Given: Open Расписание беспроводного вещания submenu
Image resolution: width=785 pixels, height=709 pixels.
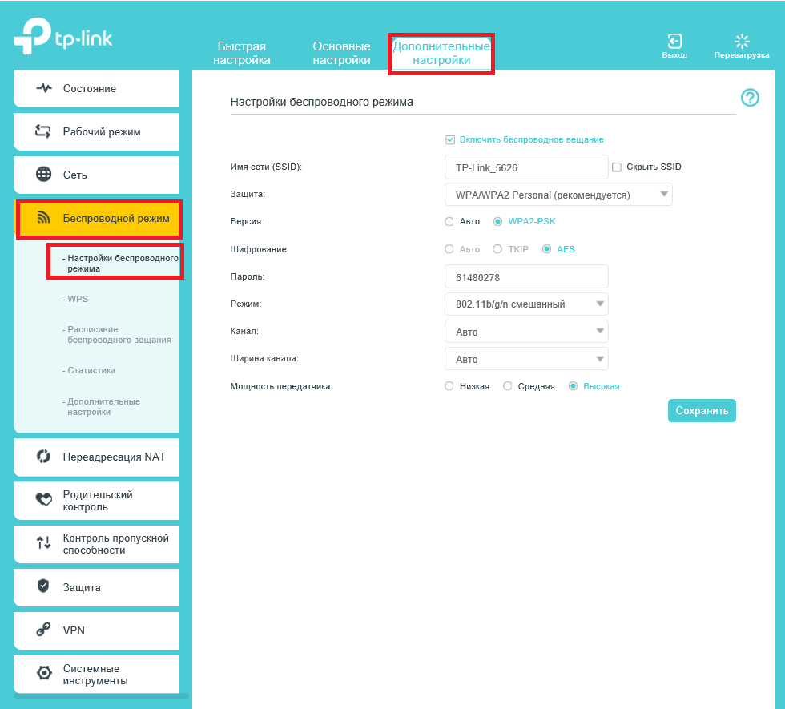Looking at the screenshot, I should (117, 335).
